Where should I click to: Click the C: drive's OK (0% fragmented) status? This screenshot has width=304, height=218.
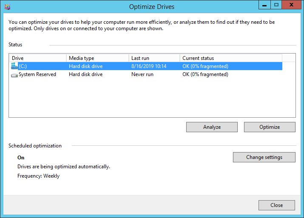(205, 66)
